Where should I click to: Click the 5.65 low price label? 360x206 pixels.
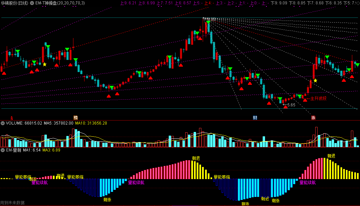pos(291,105)
